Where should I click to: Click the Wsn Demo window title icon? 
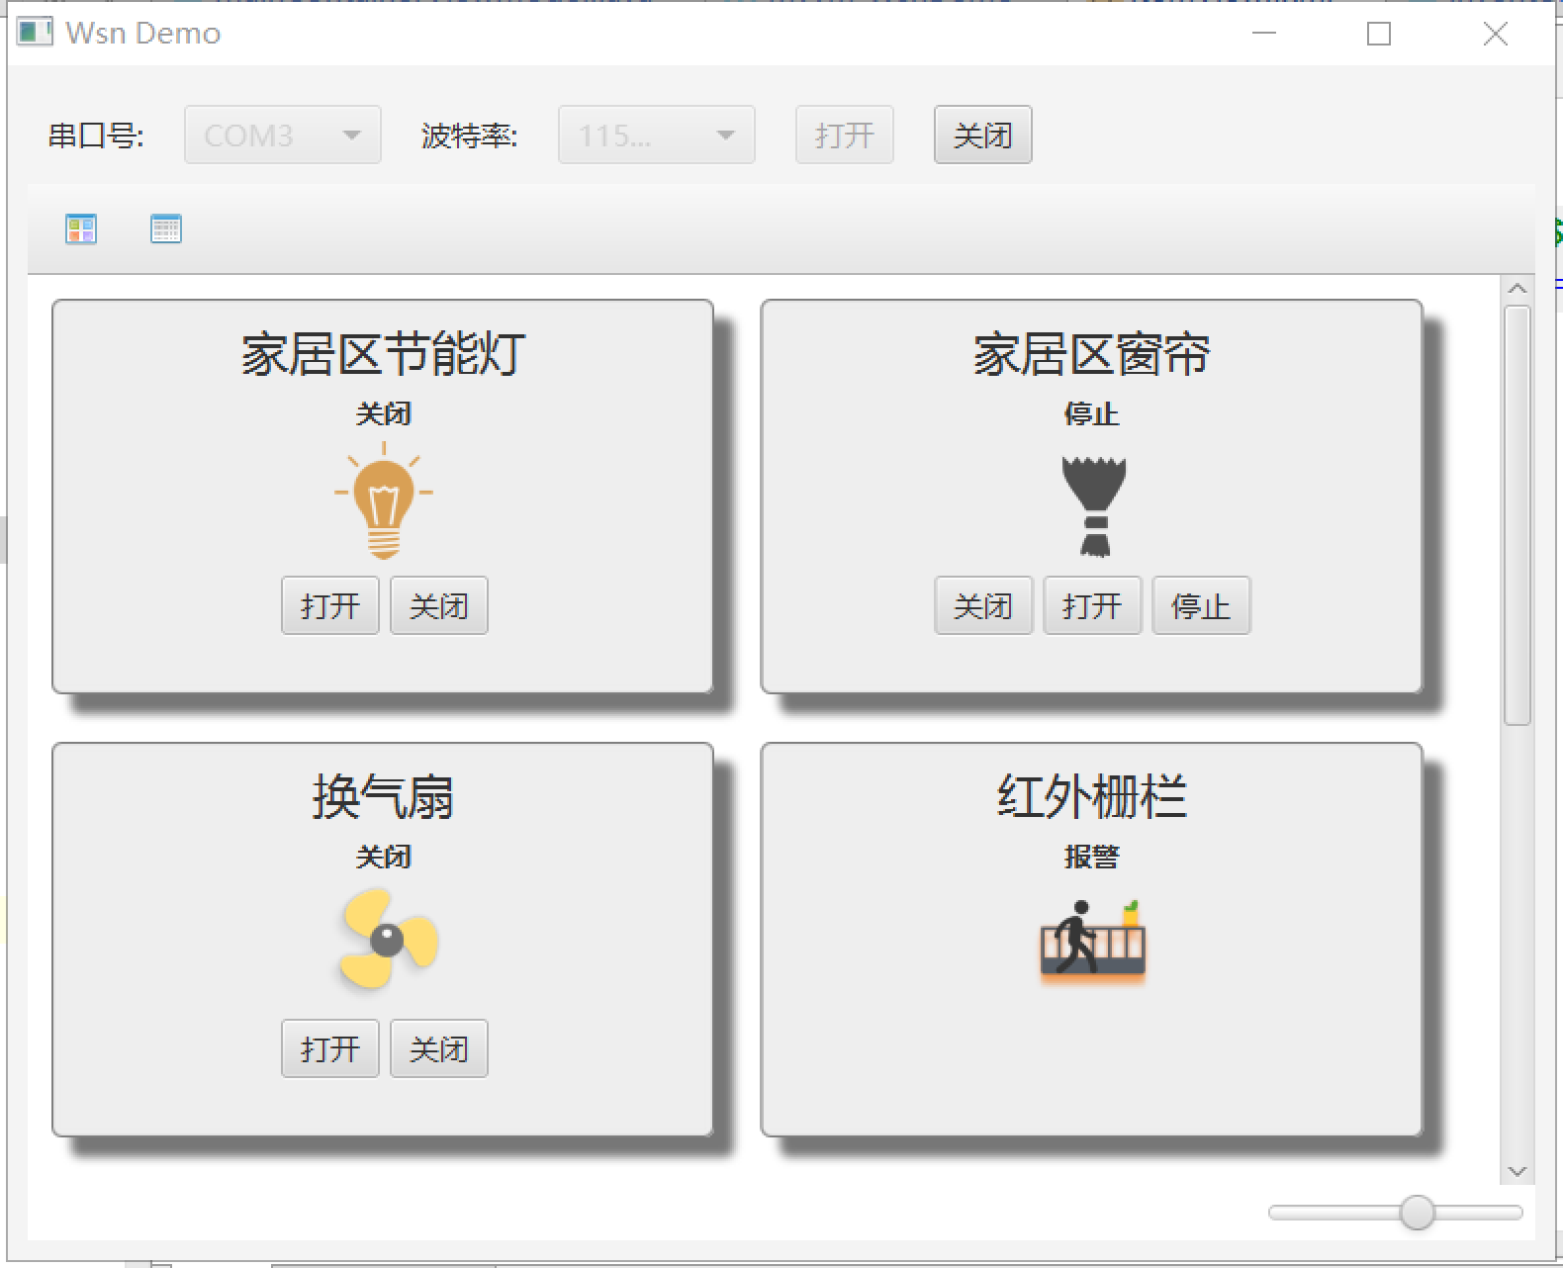click(x=35, y=33)
